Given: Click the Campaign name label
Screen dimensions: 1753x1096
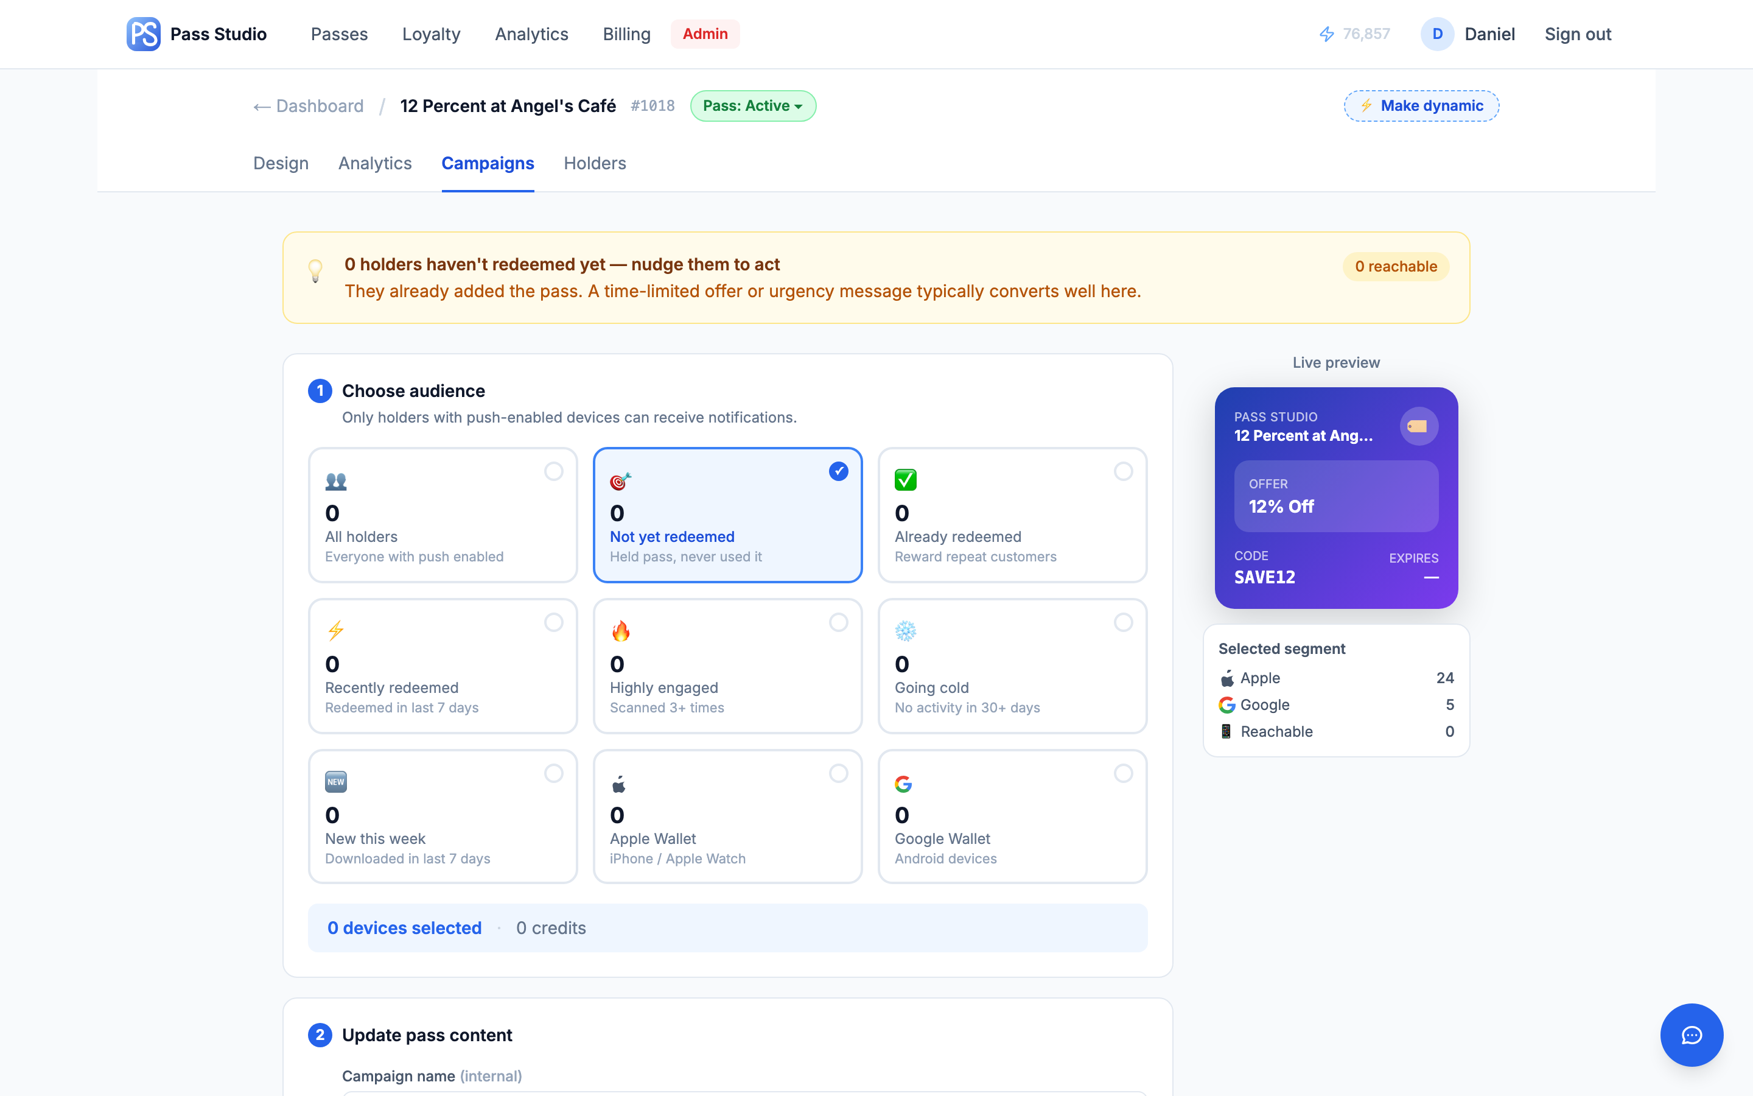Looking at the screenshot, I should [432, 1076].
